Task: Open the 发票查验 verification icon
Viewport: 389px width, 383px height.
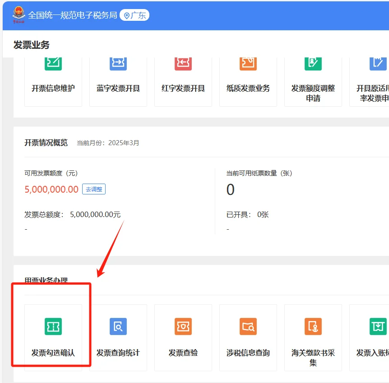Action: (183, 337)
